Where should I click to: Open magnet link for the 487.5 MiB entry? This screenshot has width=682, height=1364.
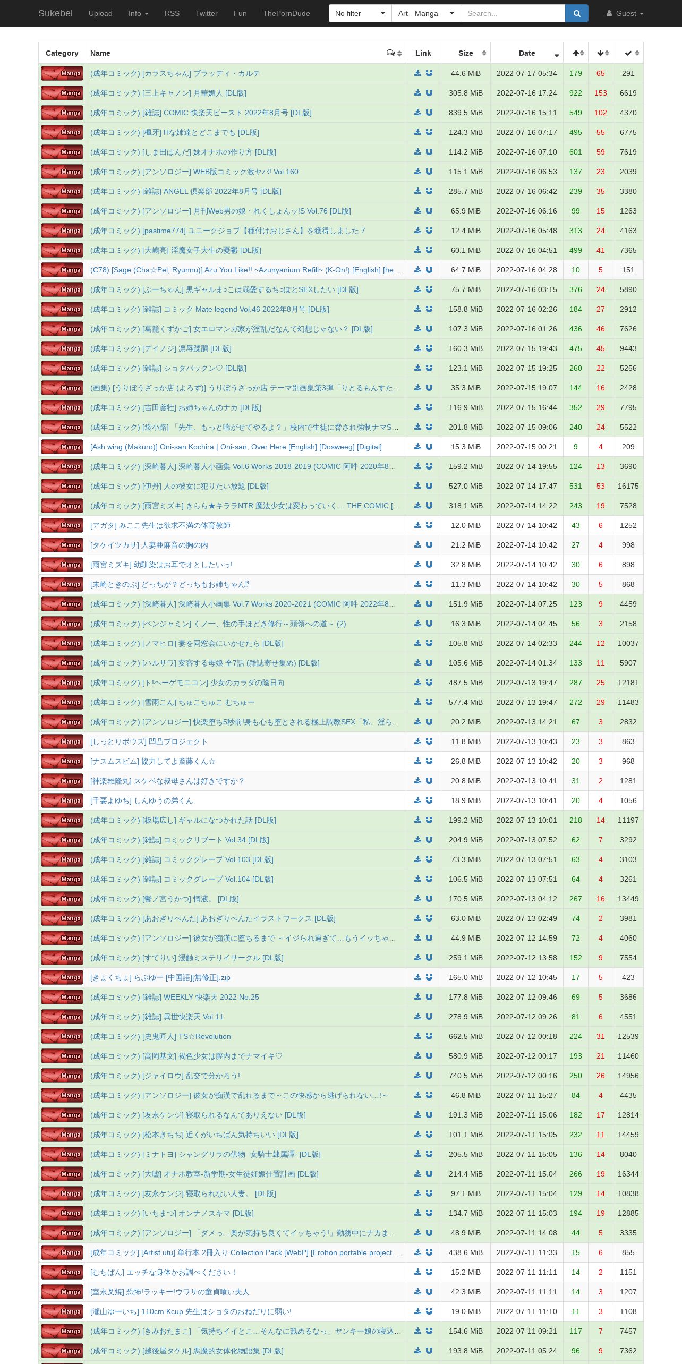pos(429,683)
